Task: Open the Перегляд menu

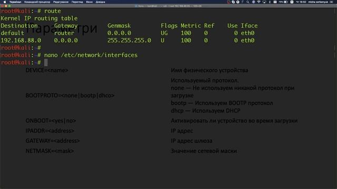Action: 77,2
